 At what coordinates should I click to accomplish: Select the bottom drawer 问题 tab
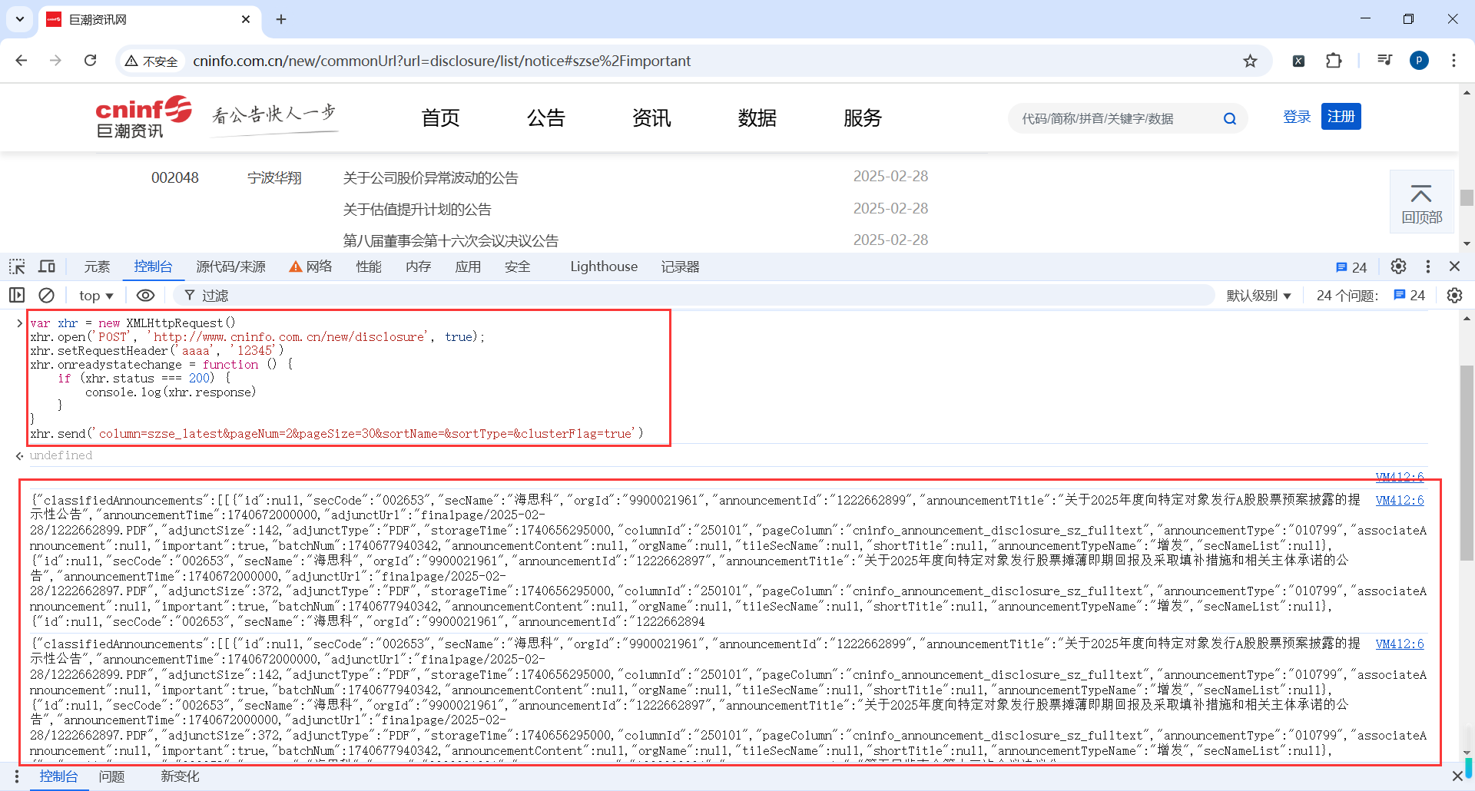click(111, 776)
